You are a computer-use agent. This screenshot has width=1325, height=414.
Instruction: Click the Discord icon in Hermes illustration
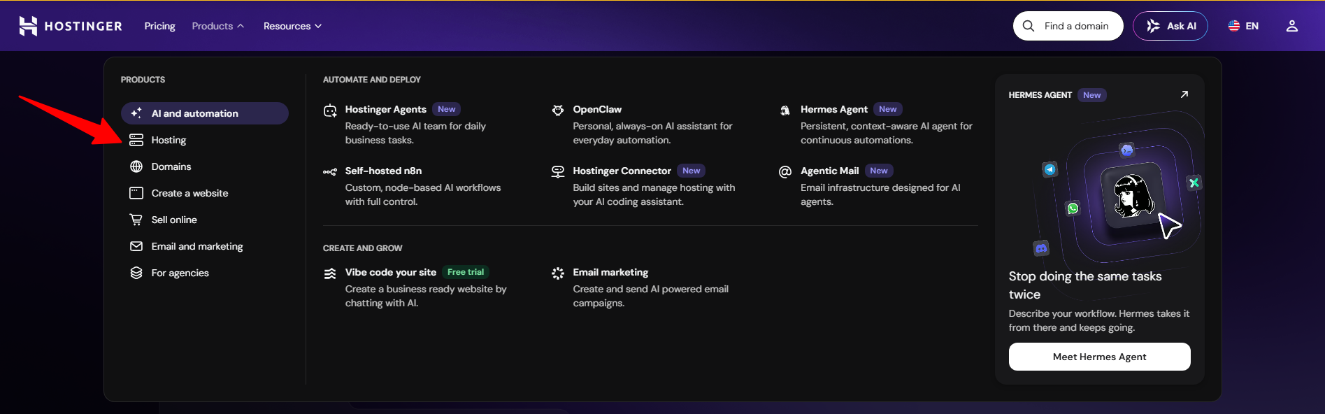coord(1041,248)
